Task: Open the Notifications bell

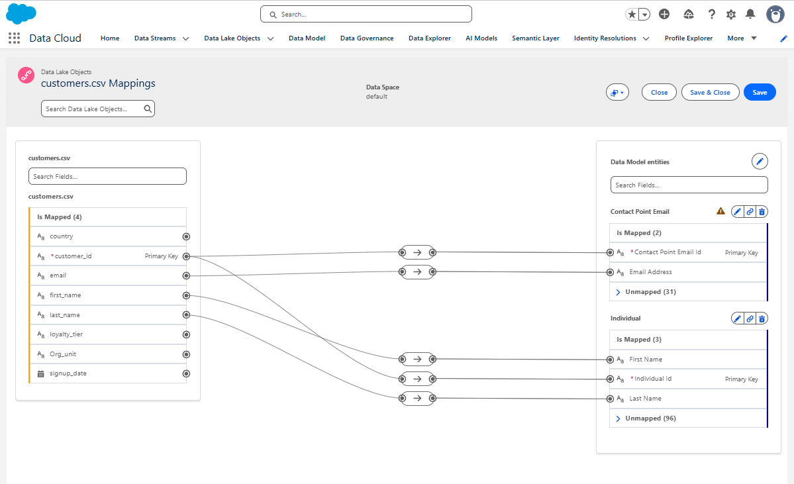Action: 750,14
